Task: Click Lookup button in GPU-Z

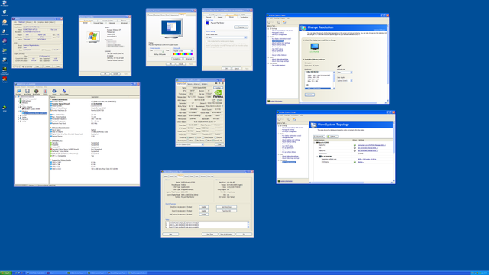Action: [218, 88]
